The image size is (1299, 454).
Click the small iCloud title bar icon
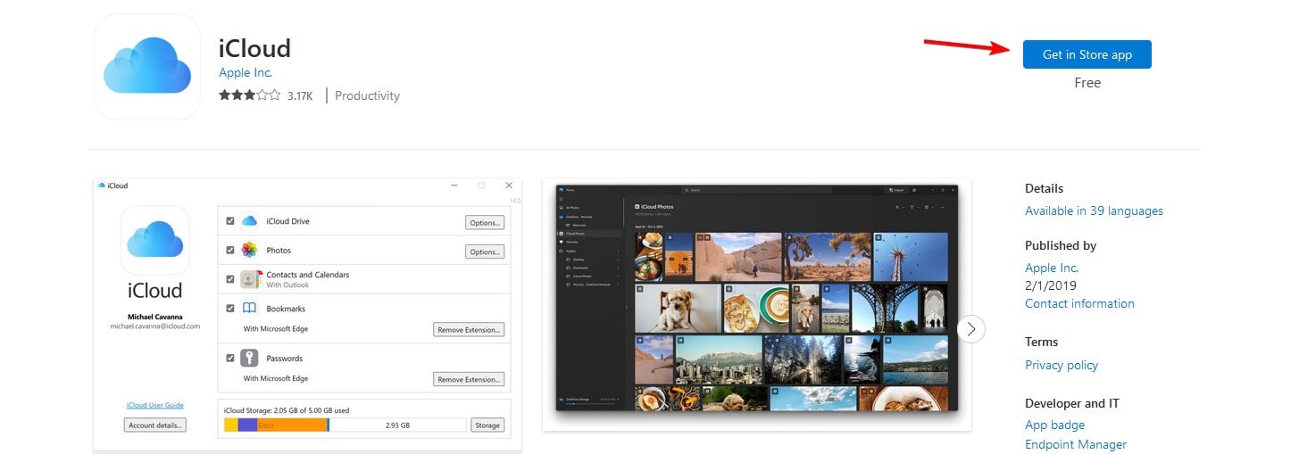[102, 186]
